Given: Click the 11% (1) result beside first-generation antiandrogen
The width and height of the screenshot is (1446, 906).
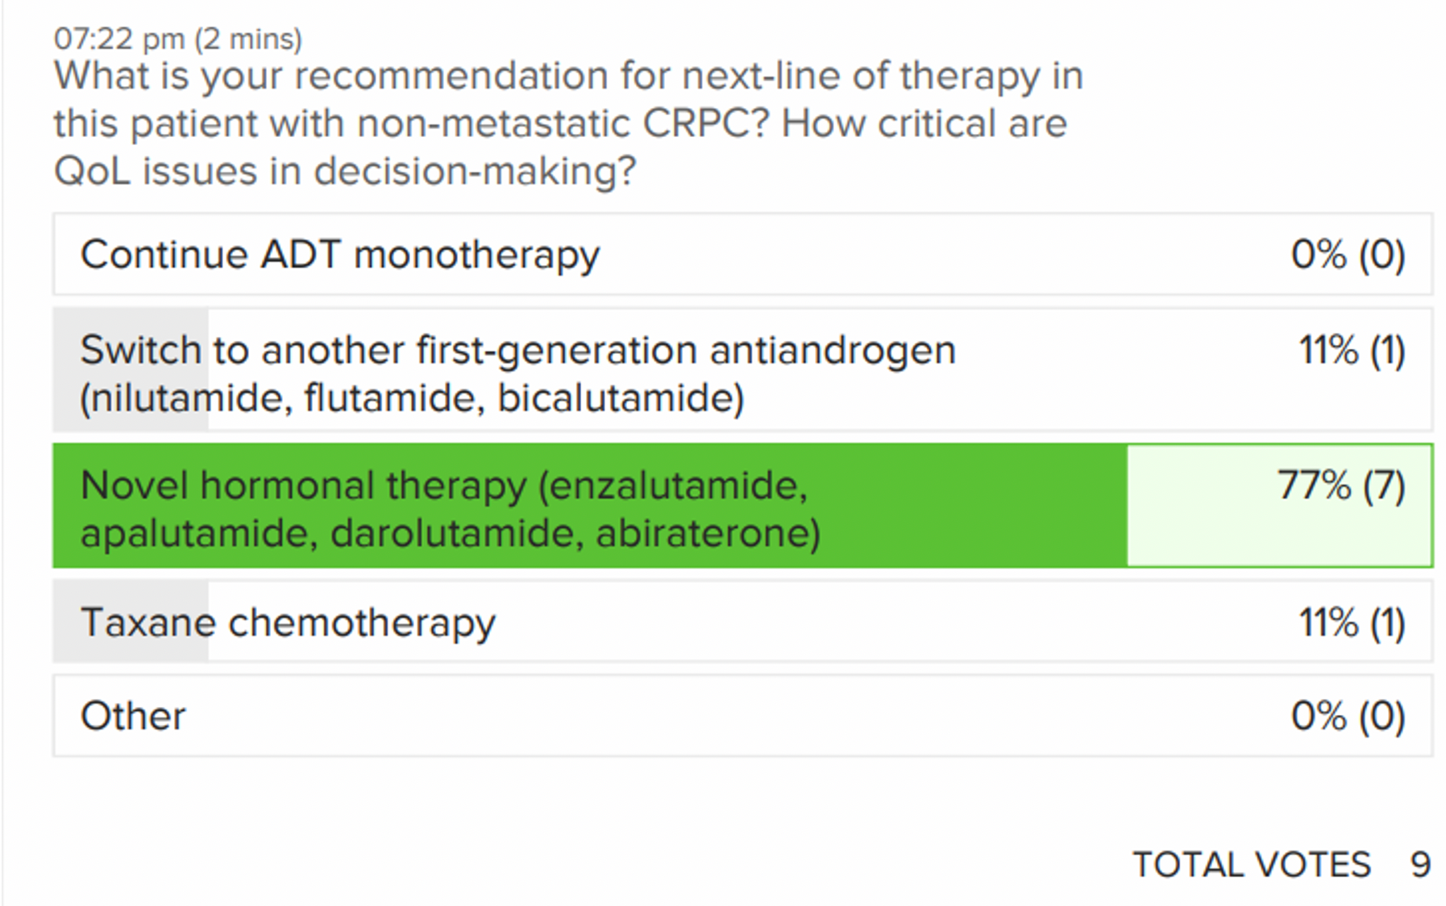Looking at the screenshot, I should click(x=1352, y=350).
